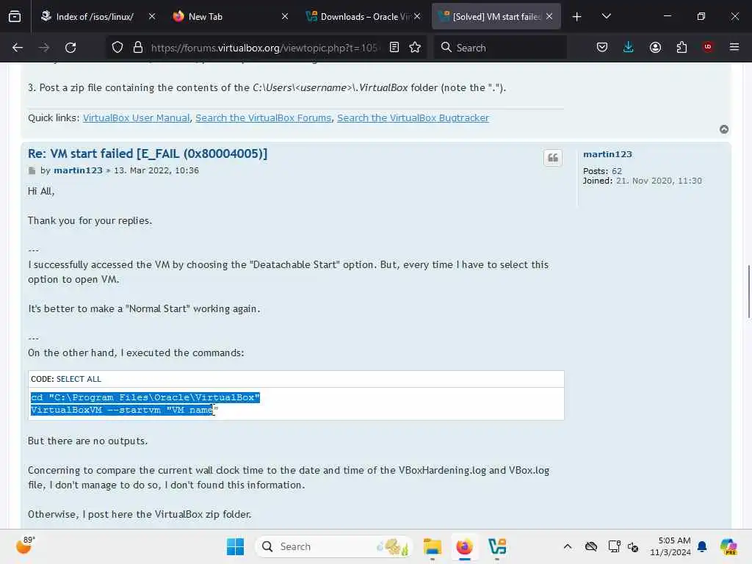Go back to previous page

[x=18, y=48]
